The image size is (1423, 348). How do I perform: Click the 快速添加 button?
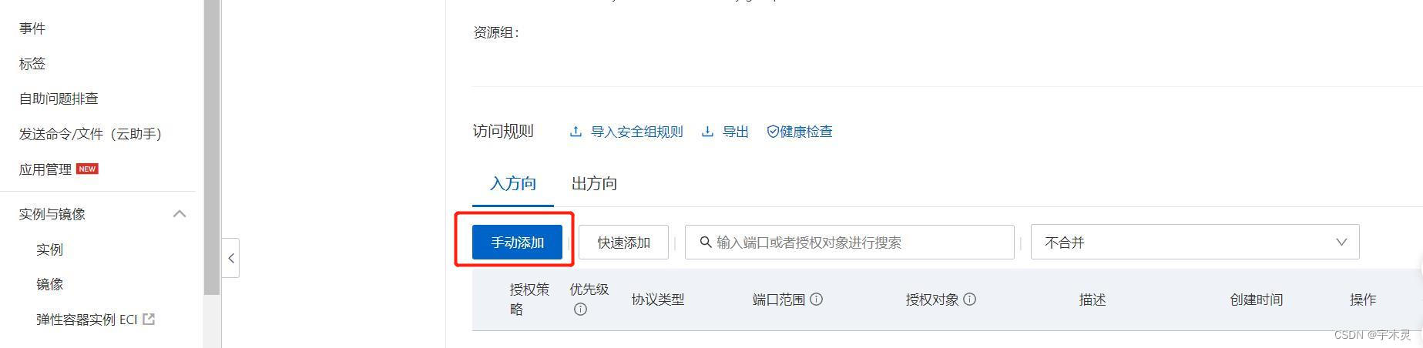[623, 243]
